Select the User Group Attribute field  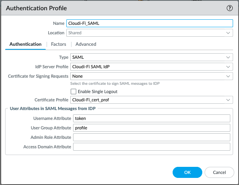tap(151, 128)
